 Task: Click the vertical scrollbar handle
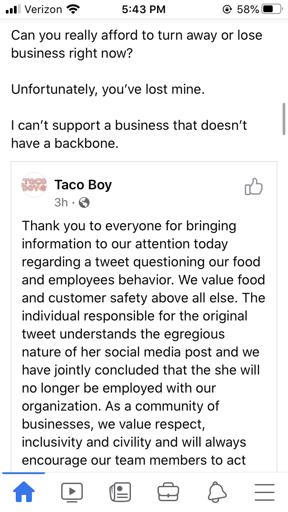(284, 119)
